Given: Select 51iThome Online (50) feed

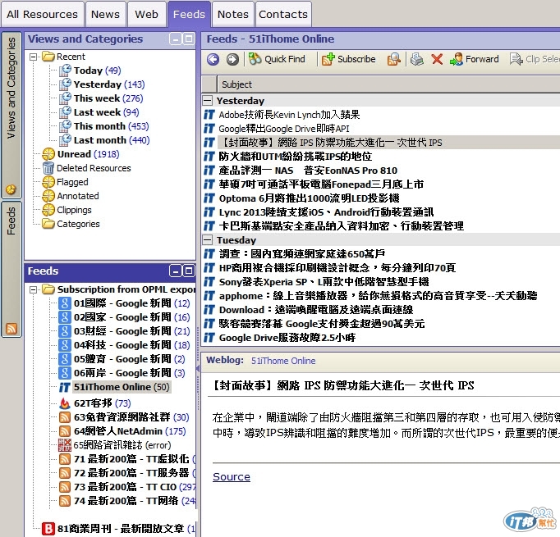Looking at the screenshot, I should tap(122, 387).
